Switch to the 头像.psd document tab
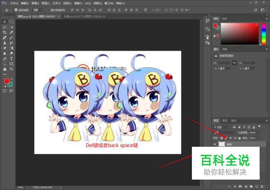 coord(83,17)
